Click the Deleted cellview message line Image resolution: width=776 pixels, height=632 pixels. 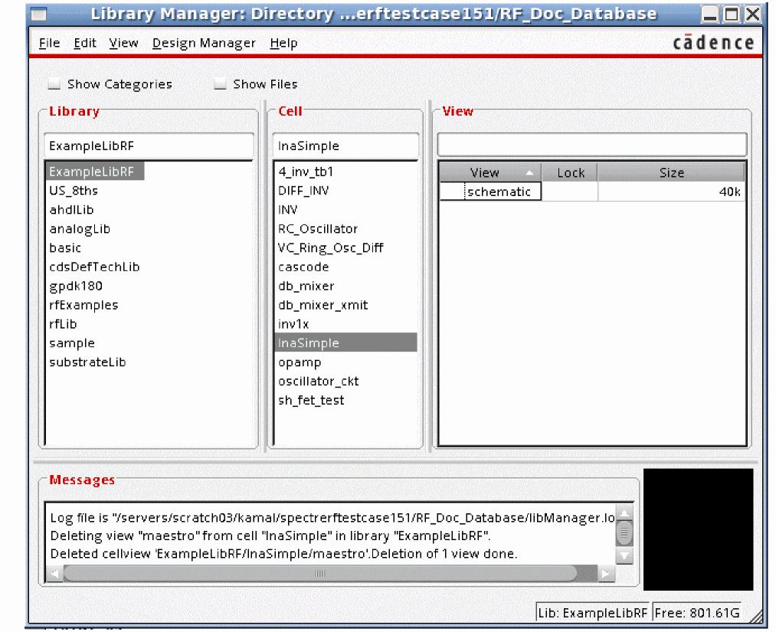pyautogui.click(x=283, y=554)
